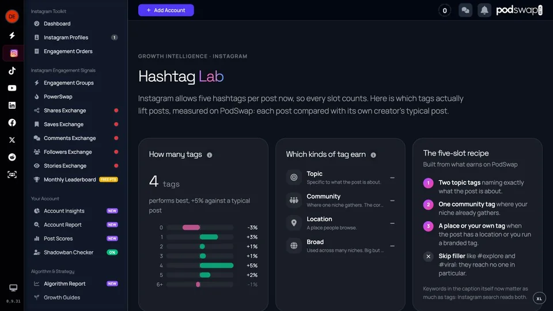The height and width of the screenshot is (311, 553).
Task: Switch to the LinkedIn platform icon
Action: [x=12, y=105]
